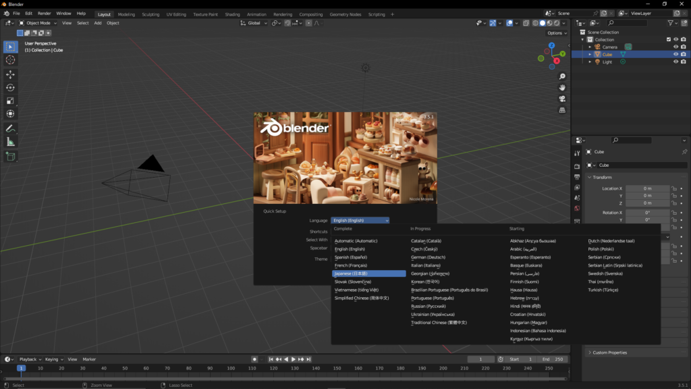Screen dimensions: 691x389
Task: Open the Options dropdown in viewport
Action: pos(557,33)
